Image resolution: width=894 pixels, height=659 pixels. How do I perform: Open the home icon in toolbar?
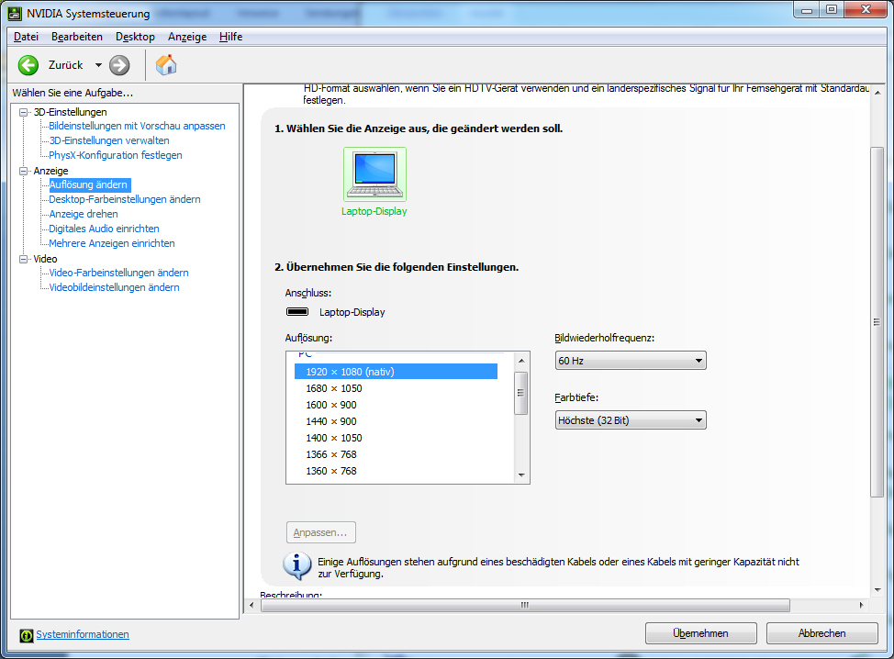(x=166, y=65)
